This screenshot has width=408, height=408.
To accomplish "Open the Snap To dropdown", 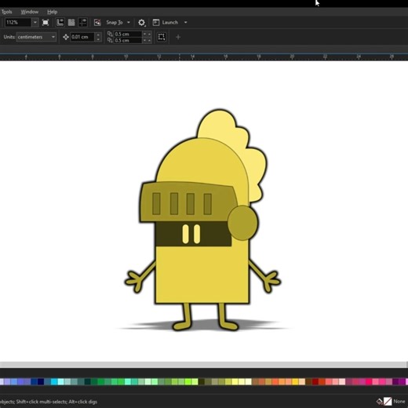I will coord(129,23).
